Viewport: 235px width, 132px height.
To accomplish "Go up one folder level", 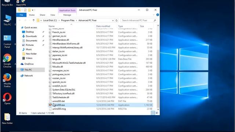I will [x=33, y=21].
